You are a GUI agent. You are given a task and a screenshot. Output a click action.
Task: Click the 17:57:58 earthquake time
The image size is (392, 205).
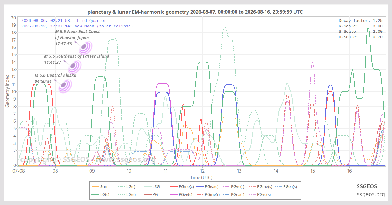(x=64, y=44)
